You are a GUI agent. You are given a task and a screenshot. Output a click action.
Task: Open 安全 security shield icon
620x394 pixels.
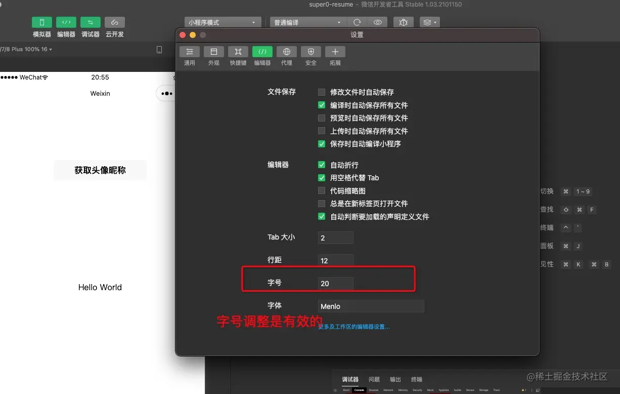click(311, 52)
